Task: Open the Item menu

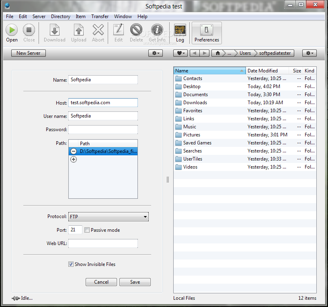Action: point(80,16)
